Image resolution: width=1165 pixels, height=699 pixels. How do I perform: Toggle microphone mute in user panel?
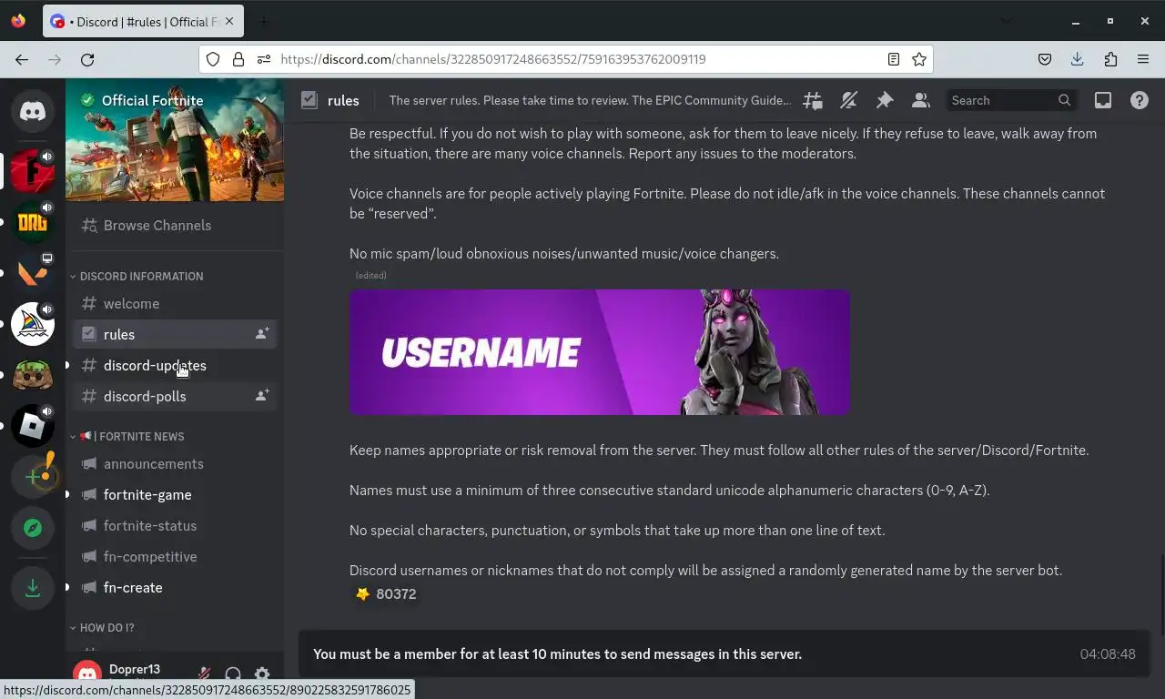(204, 674)
